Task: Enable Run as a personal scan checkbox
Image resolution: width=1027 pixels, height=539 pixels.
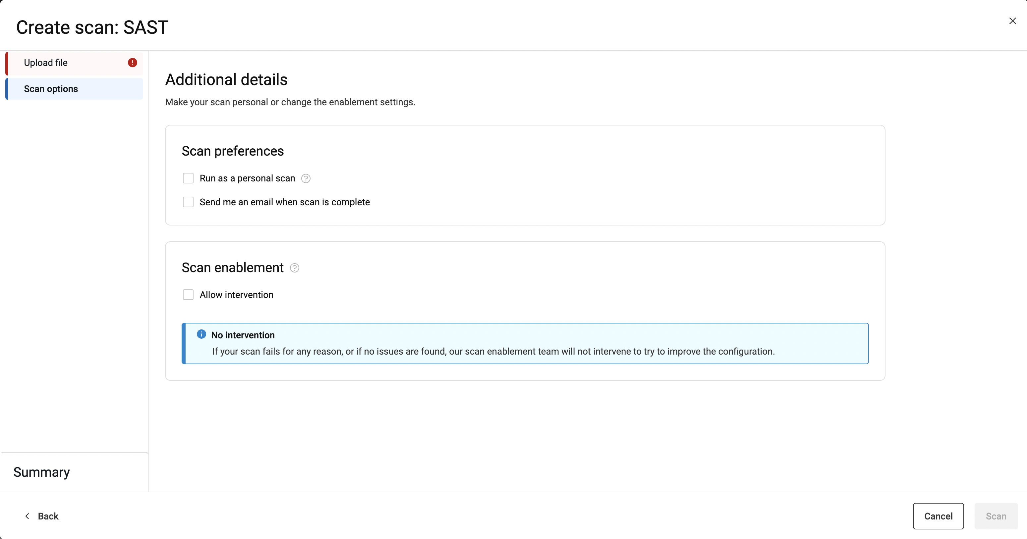Action: coord(188,178)
